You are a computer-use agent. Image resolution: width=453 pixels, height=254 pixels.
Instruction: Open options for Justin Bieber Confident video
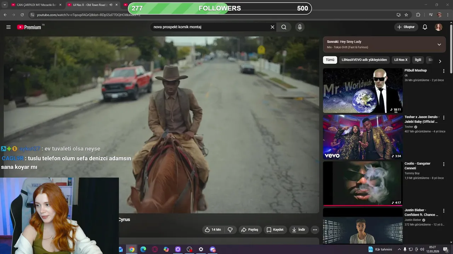(443, 211)
